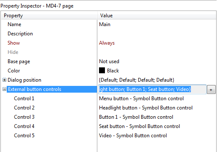Click 'Seat button - Symbol Button control' value
The height and width of the screenshot is (152, 217).
click(139, 126)
